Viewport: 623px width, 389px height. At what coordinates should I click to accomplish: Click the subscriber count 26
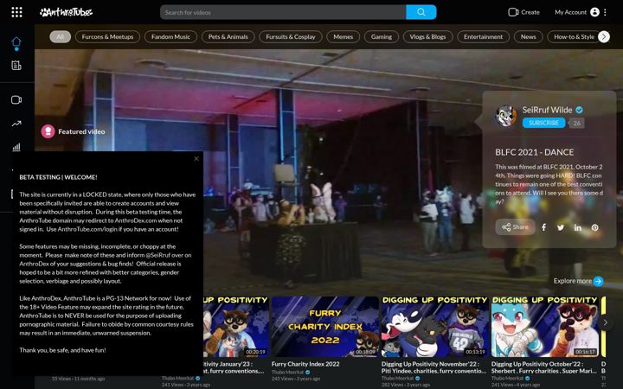(x=577, y=123)
